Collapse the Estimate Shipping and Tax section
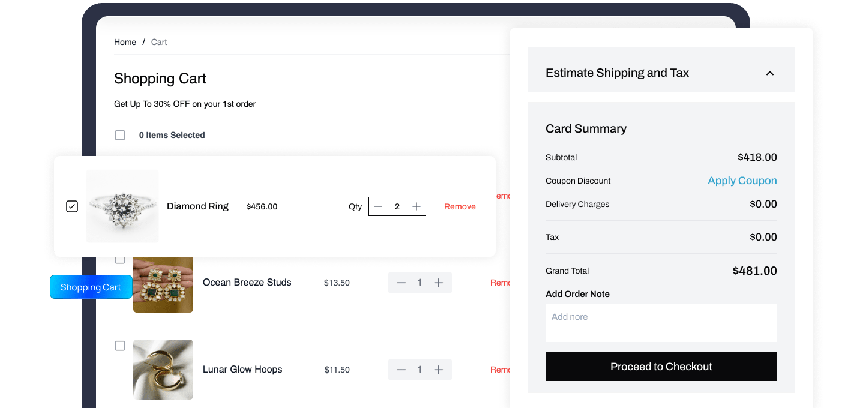Viewport: 845px width, 408px height. coord(770,73)
